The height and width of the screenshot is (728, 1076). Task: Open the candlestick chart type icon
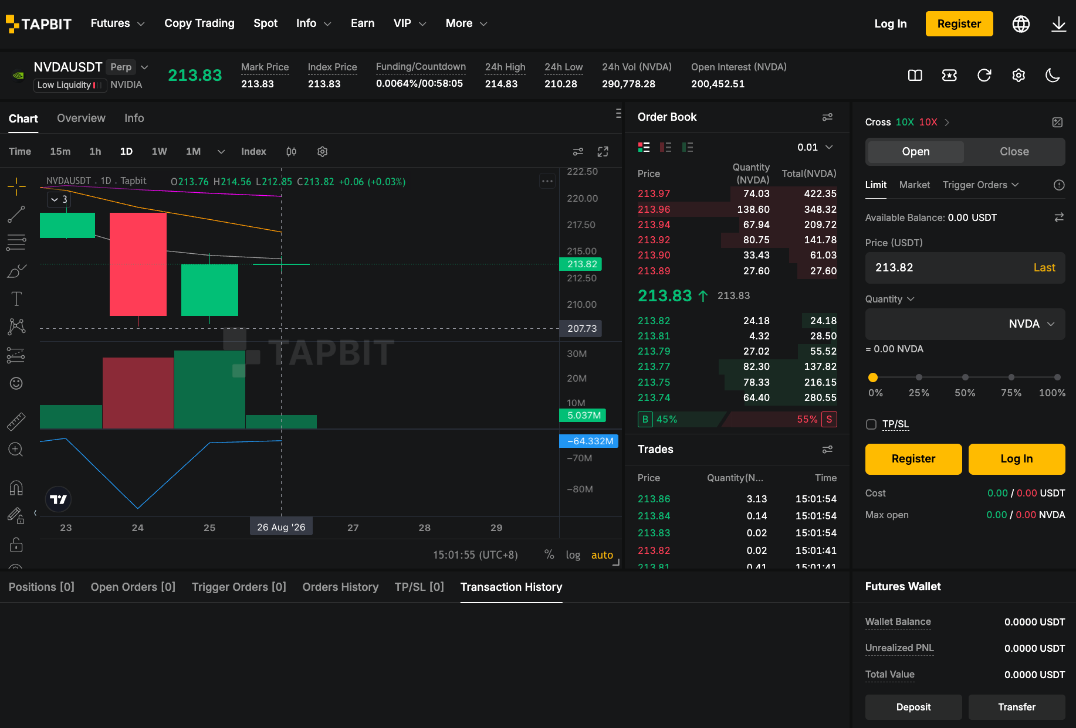291,151
